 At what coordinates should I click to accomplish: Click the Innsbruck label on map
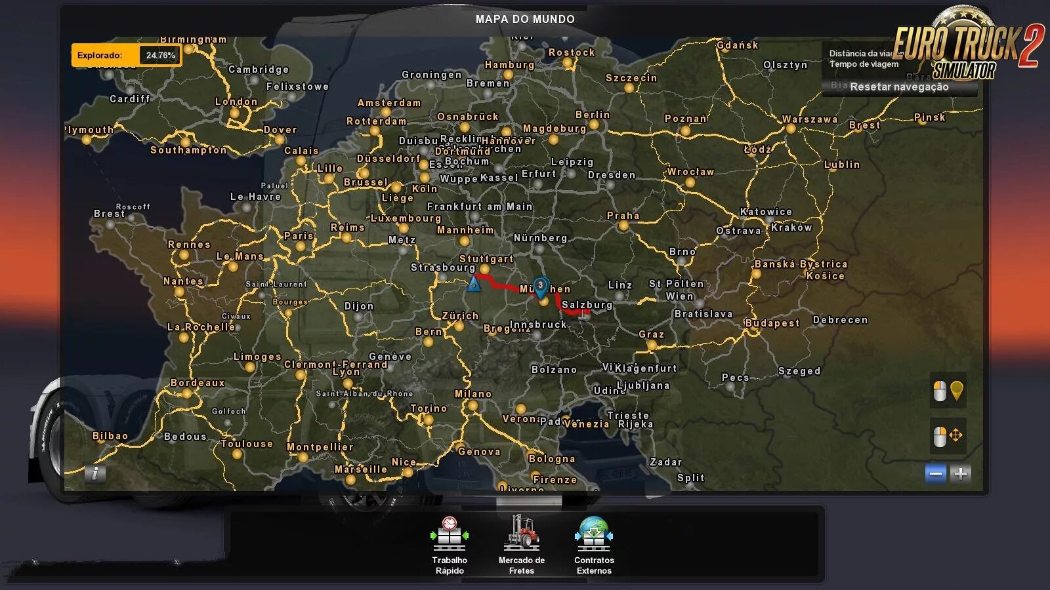click(x=538, y=324)
